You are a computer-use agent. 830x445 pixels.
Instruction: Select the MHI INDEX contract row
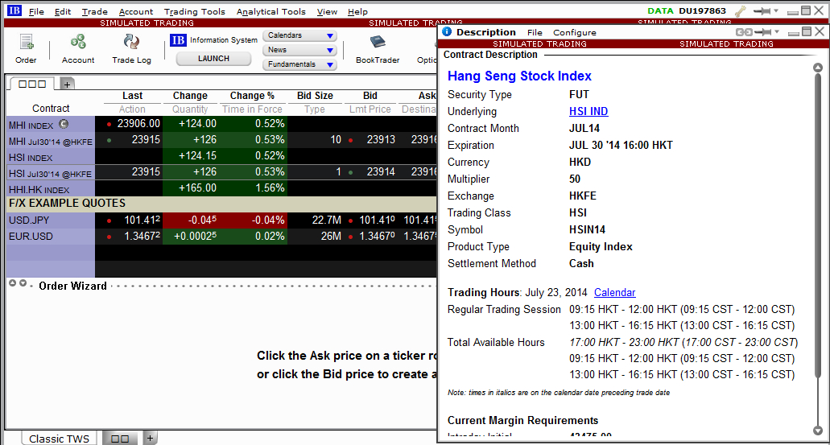pyautogui.click(x=51, y=125)
